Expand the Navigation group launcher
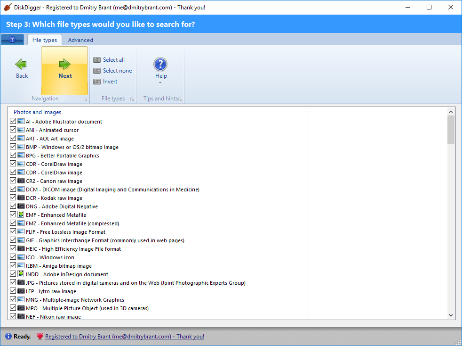Image resolution: width=462 pixels, height=346 pixels. point(85,99)
